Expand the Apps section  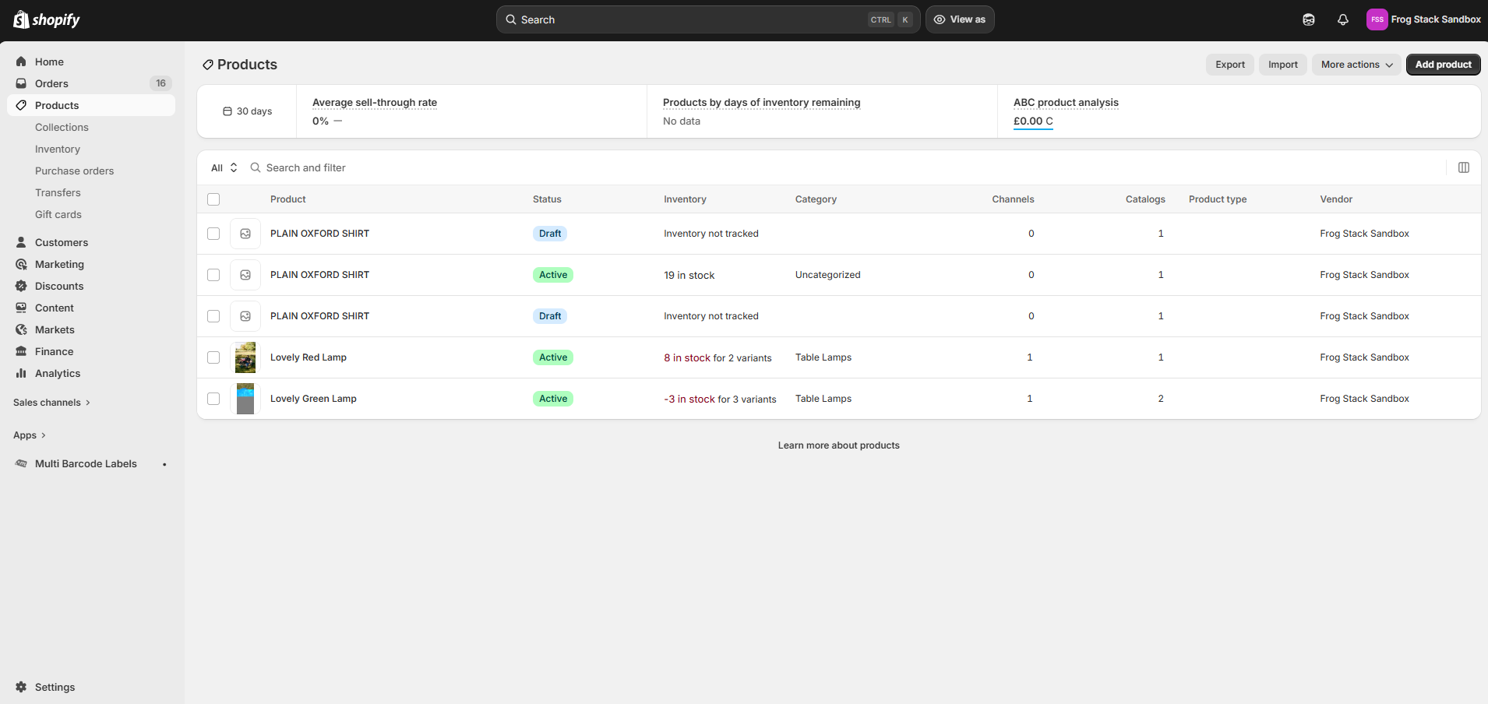click(30, 435)
